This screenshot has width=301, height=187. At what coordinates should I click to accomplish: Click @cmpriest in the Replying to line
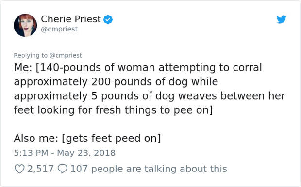click(x=66, y=55)
